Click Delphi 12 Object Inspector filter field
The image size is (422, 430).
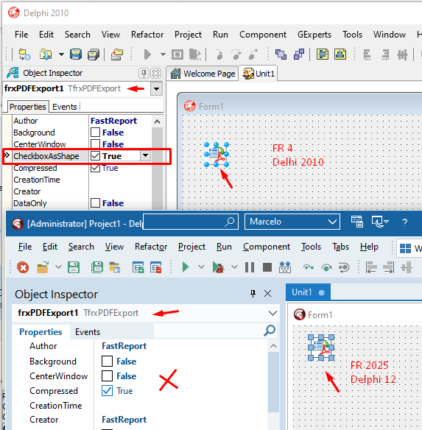215,331
